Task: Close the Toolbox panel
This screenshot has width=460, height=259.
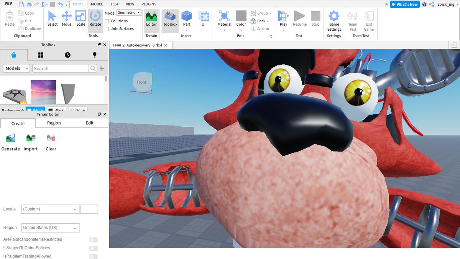Action: click(x=105, y=45)
